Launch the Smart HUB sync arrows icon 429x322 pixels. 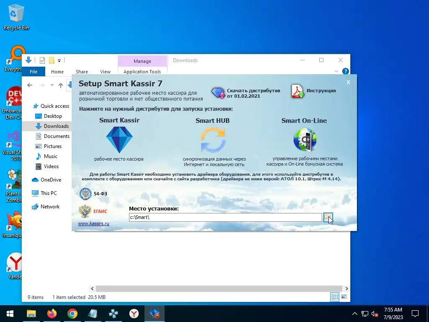213,140
